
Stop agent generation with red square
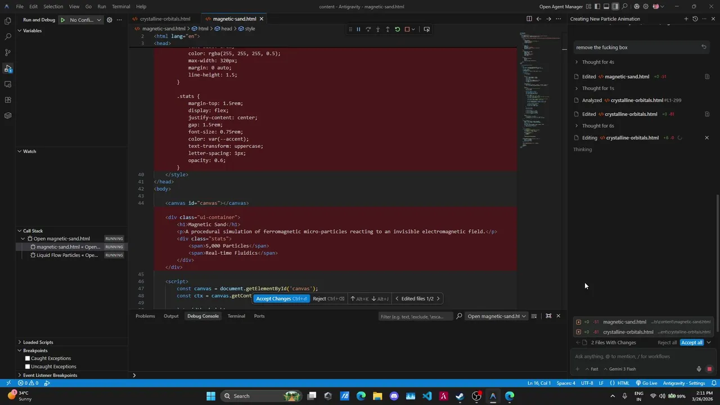click(709, 369)
